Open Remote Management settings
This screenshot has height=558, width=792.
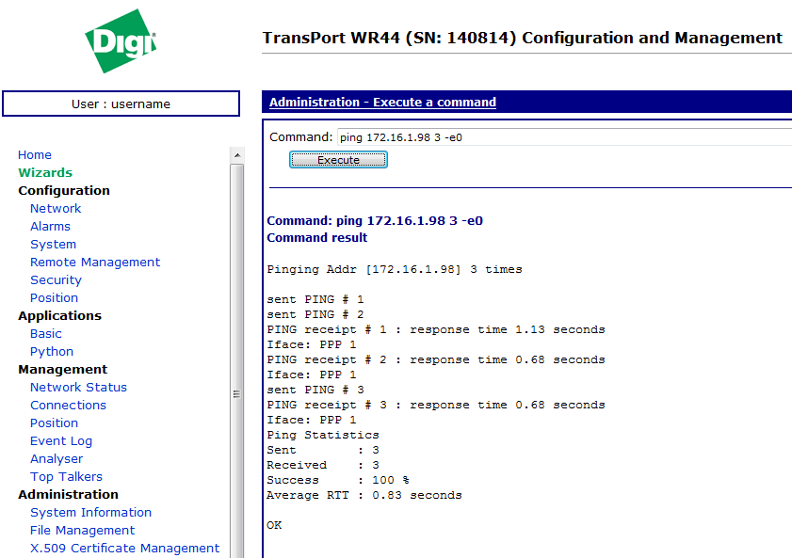[95, 263]
